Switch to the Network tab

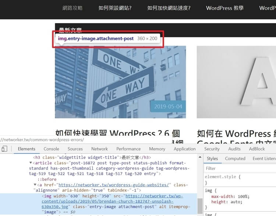click(99, 149)
